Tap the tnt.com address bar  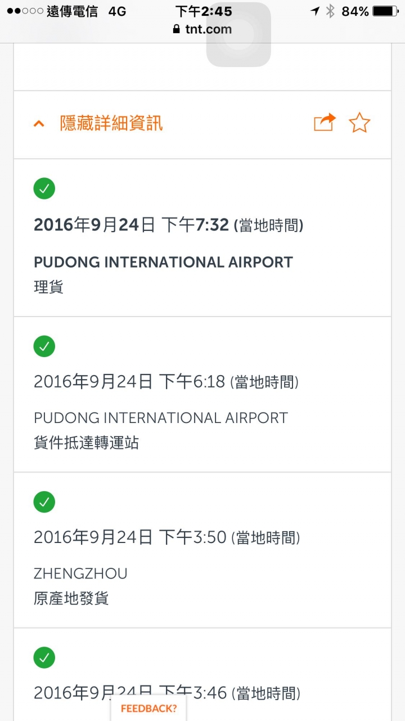[x=202, y=29]
